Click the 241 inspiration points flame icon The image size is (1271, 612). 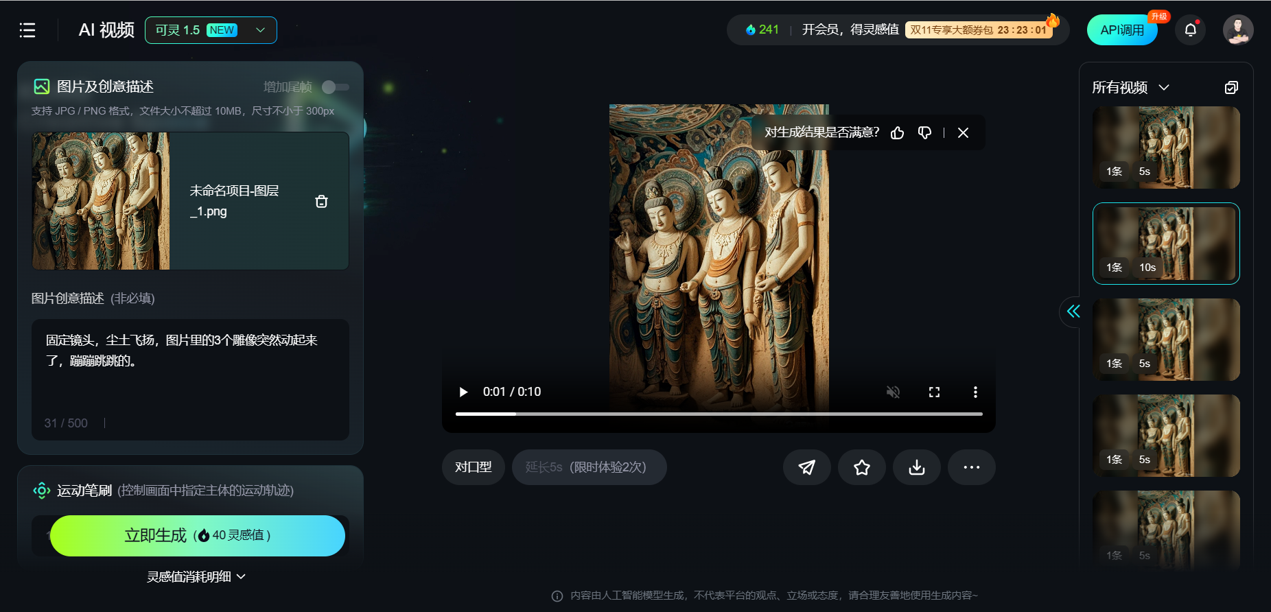tap(751, 30)
